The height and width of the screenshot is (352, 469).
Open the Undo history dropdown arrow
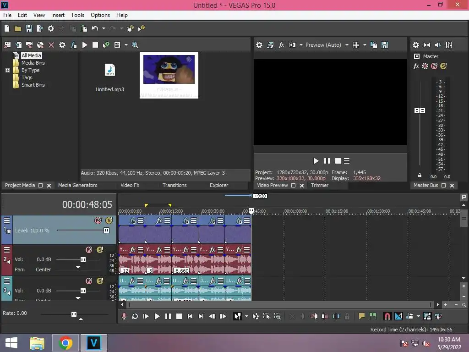[x=104, y=28]
